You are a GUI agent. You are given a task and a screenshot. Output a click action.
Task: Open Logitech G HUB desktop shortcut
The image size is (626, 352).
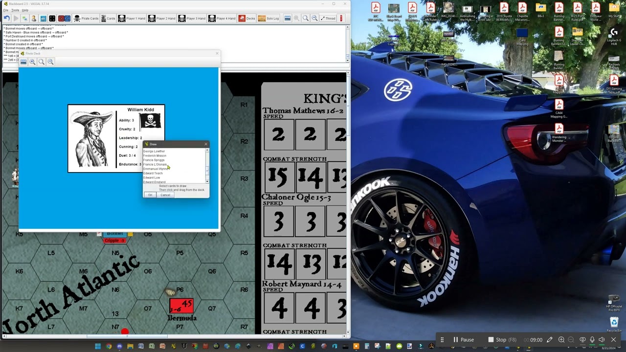click(613, 37)
